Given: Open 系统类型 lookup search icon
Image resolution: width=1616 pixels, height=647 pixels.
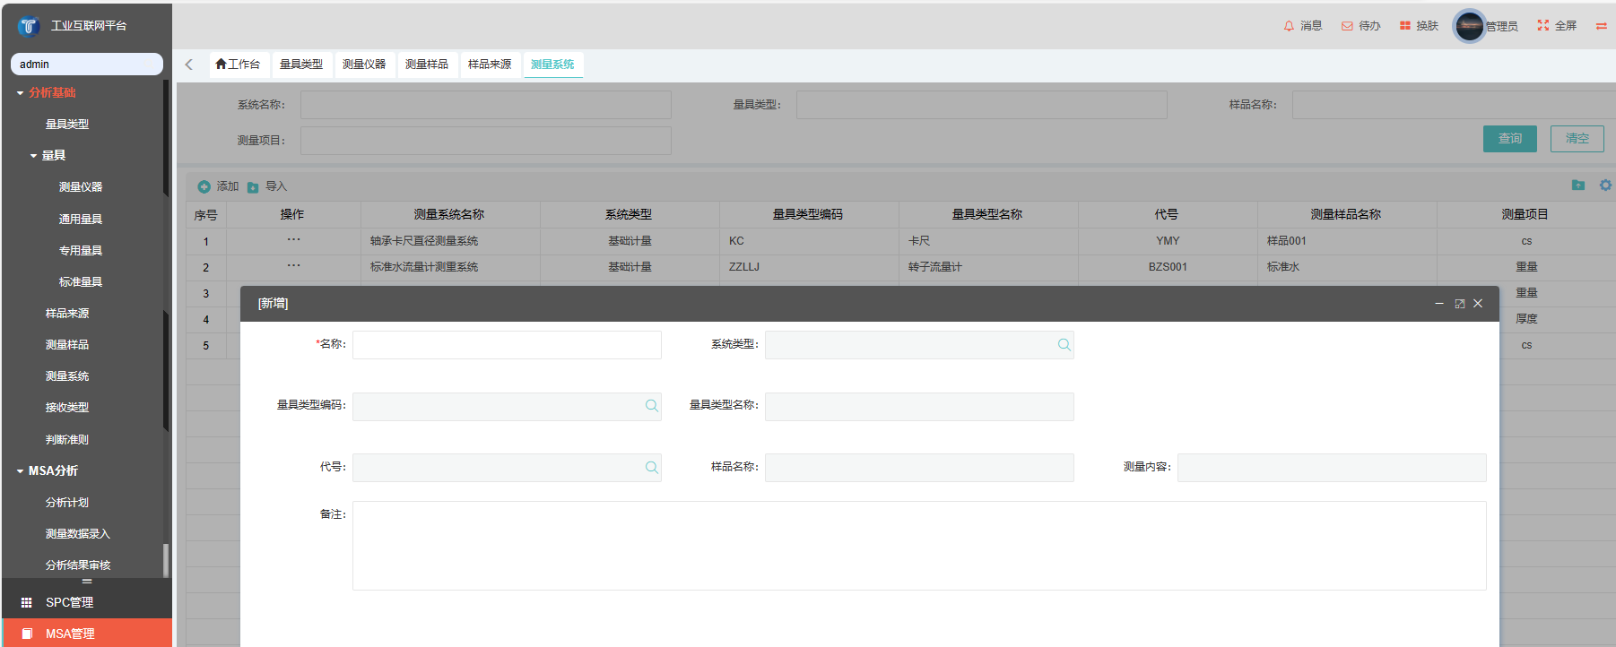Looking at the screenshot, I should pos(1064,345).
